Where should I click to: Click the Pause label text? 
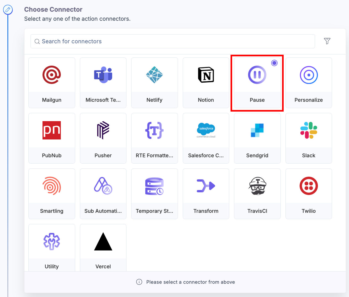click(257, 100)
